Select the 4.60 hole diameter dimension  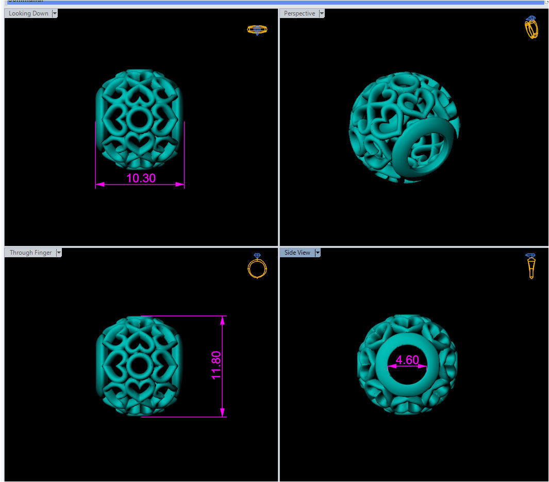tap(407, 360)
